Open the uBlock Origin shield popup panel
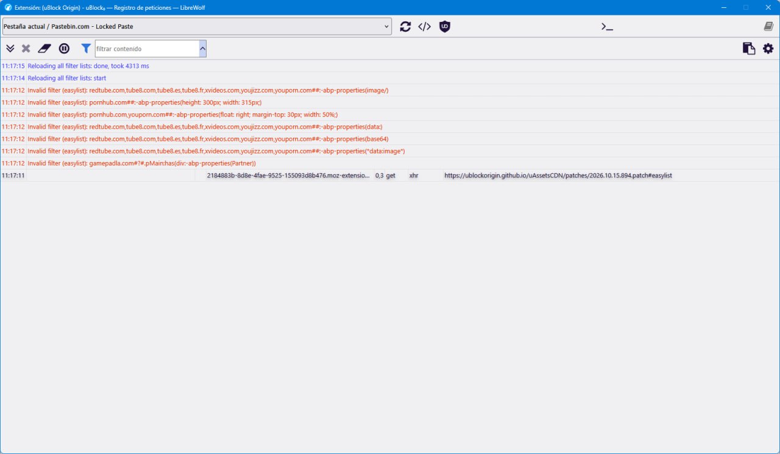Viewport: 780px width, 454px height. (445, 27)
